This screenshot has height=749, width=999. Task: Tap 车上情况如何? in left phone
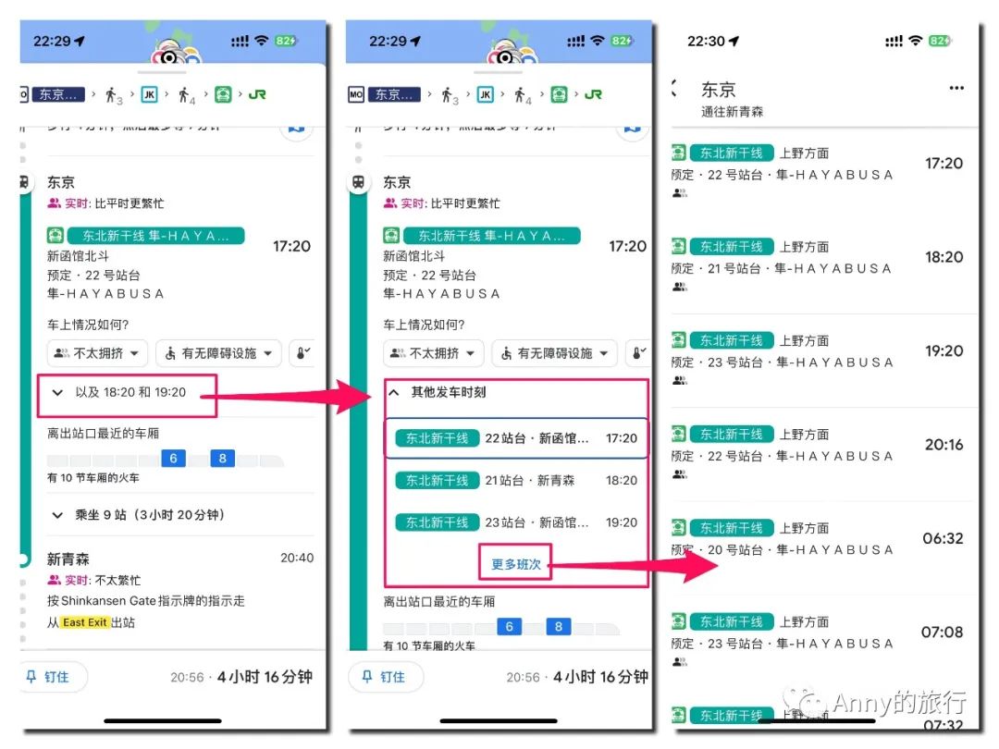pyautogui.click(x=88, y=325)
